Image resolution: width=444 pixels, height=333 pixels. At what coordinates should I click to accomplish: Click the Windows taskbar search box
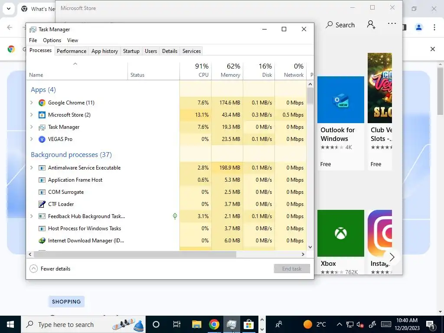coord(83,324)
